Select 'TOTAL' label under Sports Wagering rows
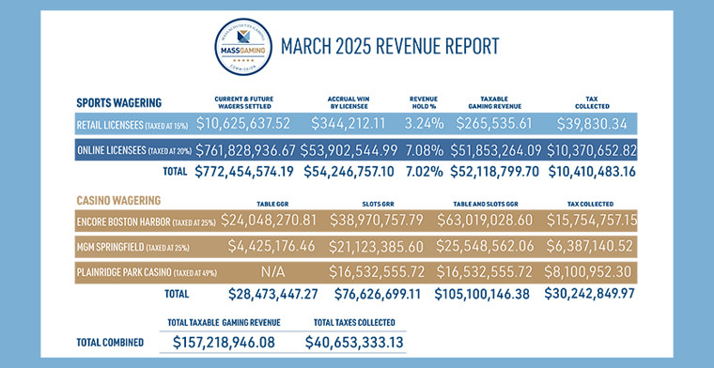Viewport: 714px width, 368px height. pyautogui.click(x=175, y=172)
